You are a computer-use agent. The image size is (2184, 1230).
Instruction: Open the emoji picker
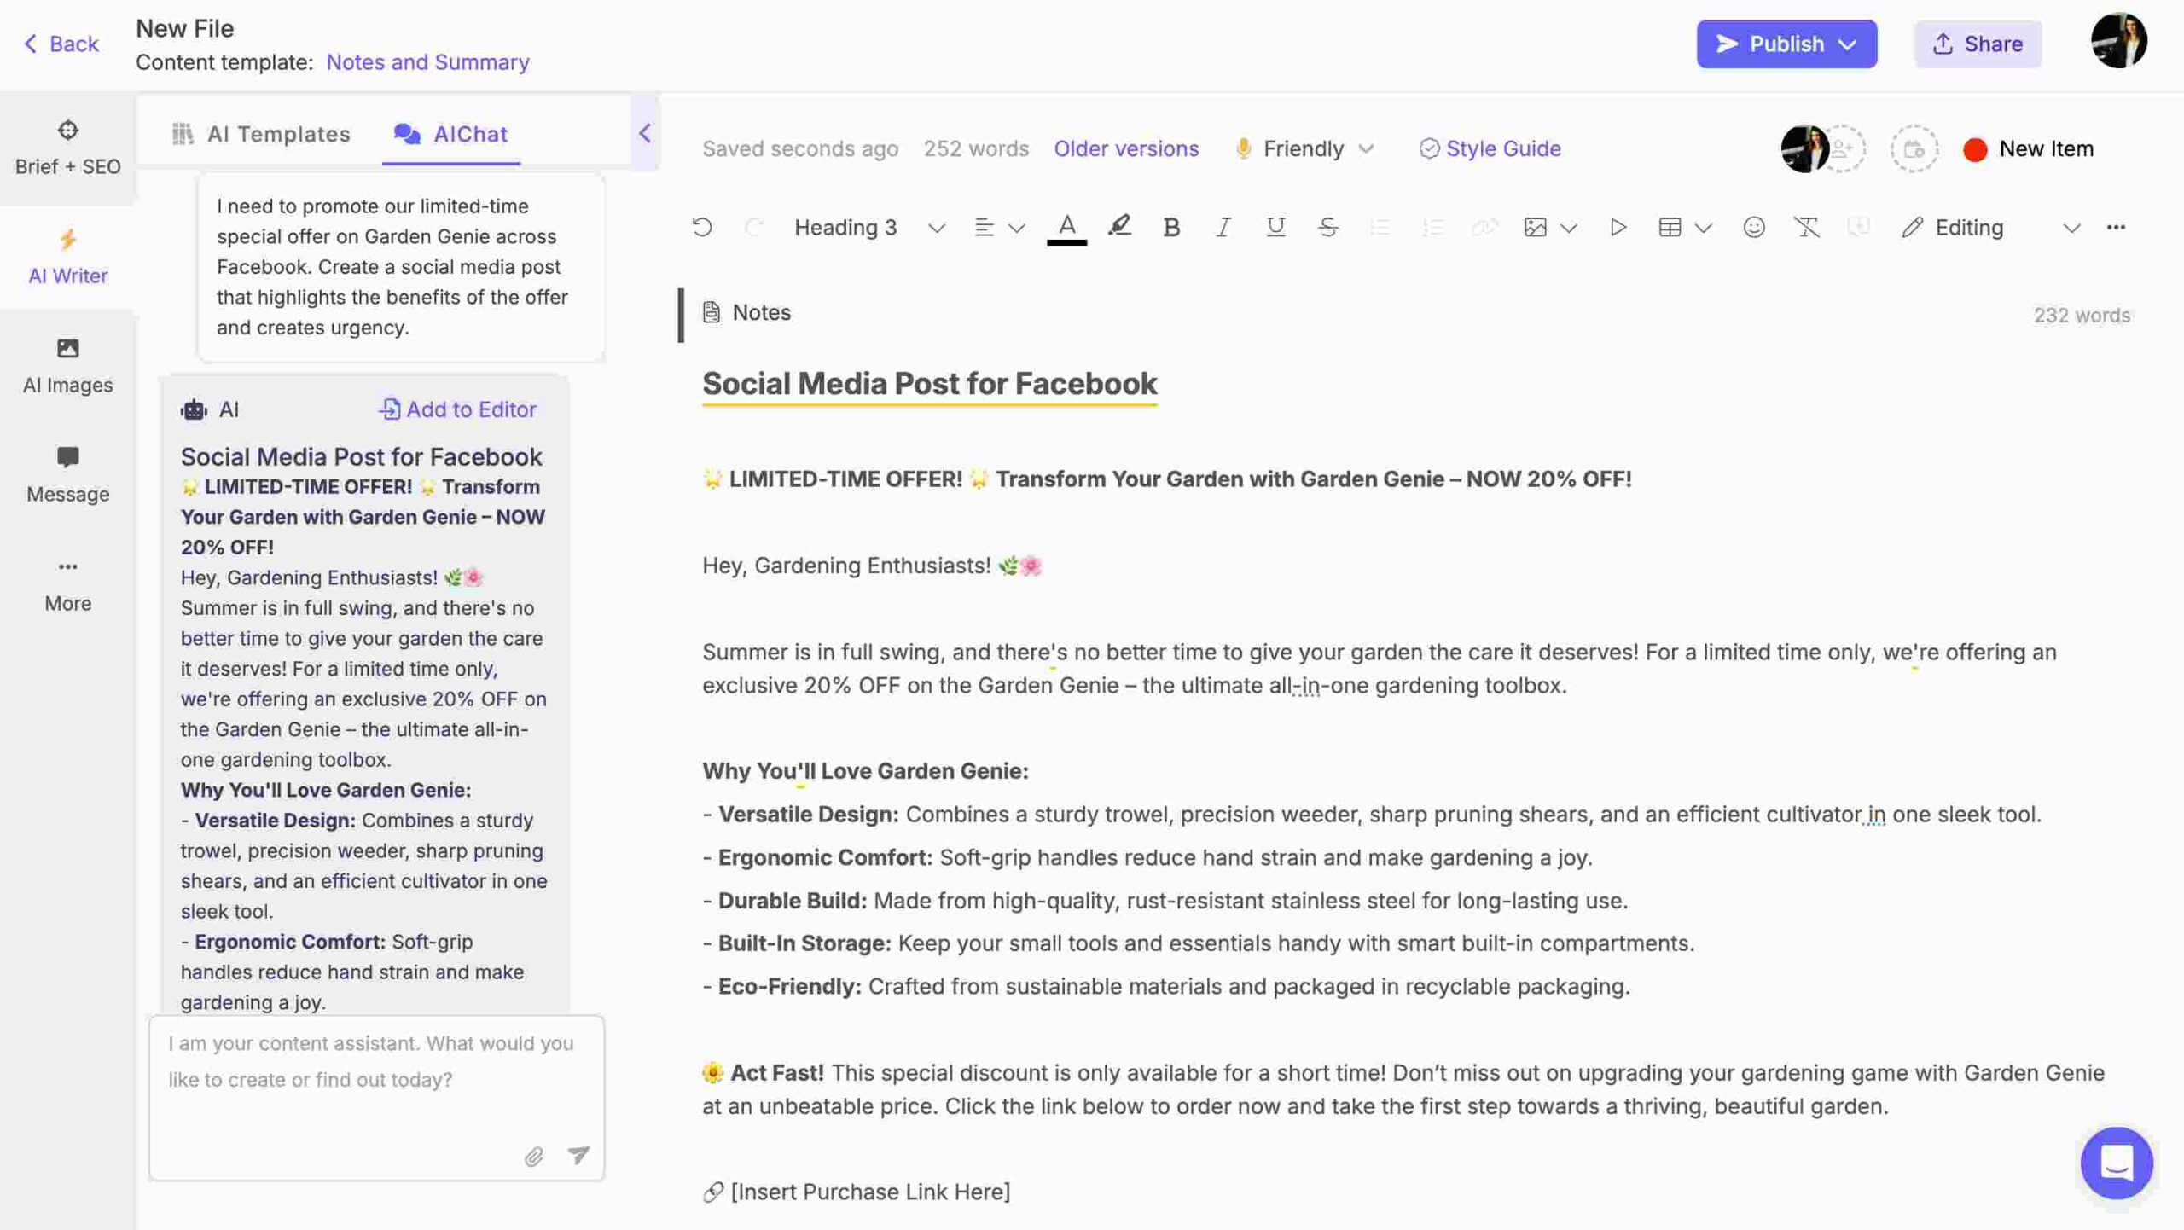pos(1754,227)
